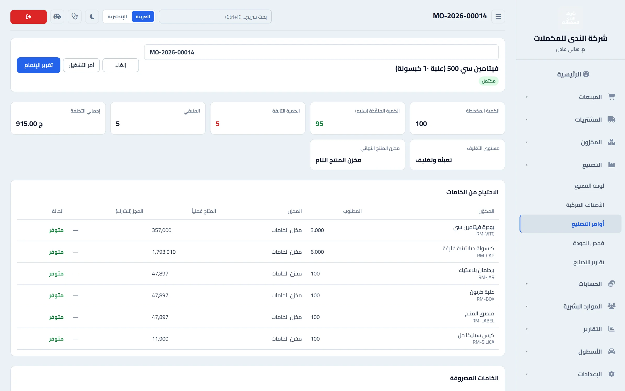This screenshot has width=625, height=391.
Task: Click the أمر التشغيل button
Action: click(81, 65)
